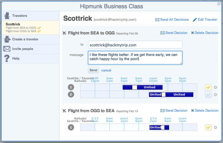Open the Travelers sidebar section
223x143 pixels.
(x=31, y=16)
